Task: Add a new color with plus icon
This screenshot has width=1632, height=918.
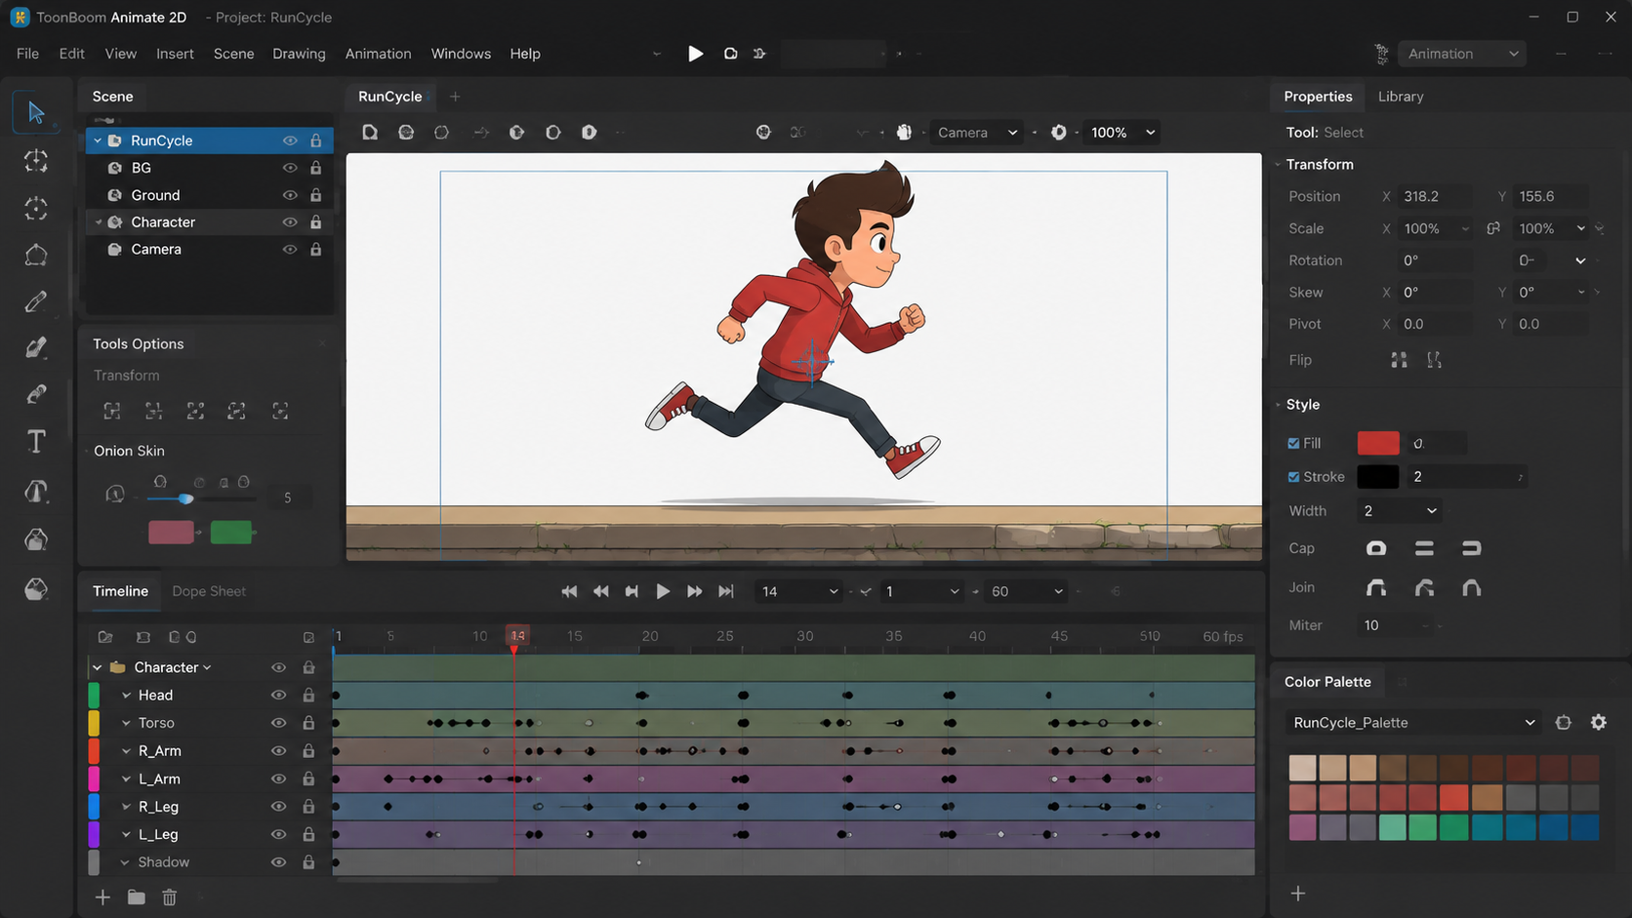Action: (x=1298, y=894)
